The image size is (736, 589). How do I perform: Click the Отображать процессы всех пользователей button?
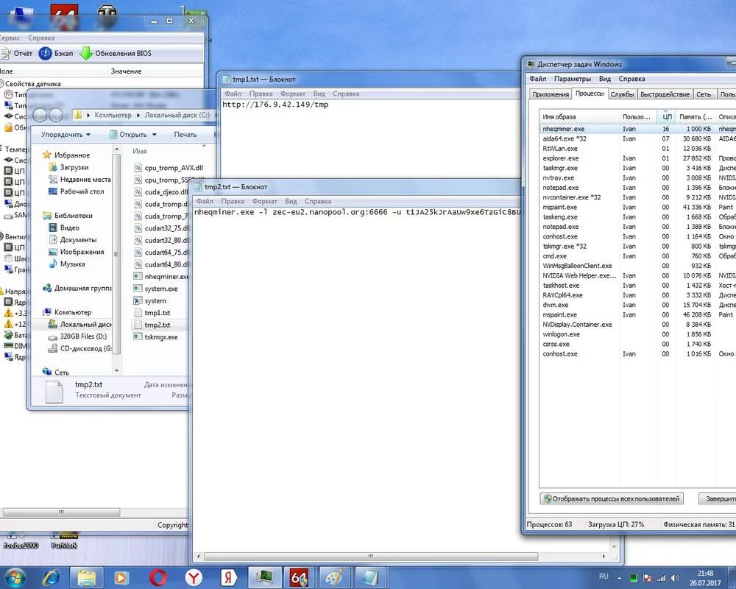[612, 498]
